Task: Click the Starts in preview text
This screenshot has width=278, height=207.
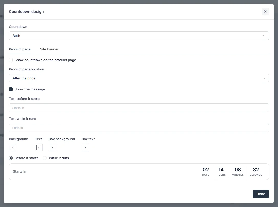Action: (x=20, y=171)
